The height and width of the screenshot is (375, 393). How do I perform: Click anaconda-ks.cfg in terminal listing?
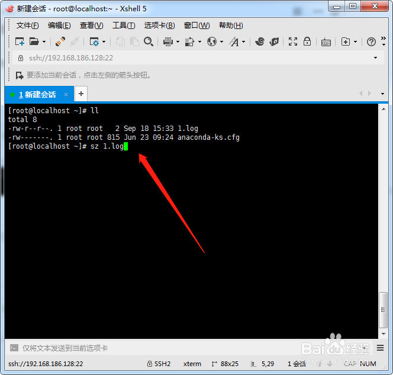(x=208, y=137)
